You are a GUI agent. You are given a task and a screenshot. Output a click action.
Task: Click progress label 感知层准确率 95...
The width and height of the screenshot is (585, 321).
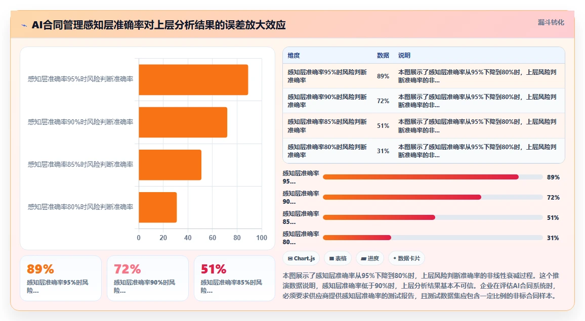click(x=301, y=177)
